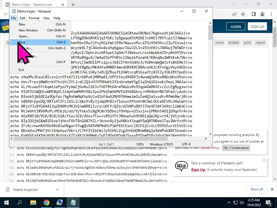
Task: Open the Chrome three-dot menu
Action: [271, 14]
